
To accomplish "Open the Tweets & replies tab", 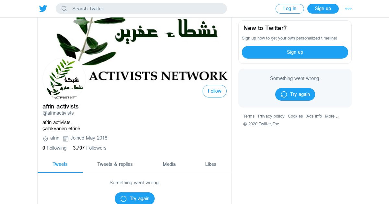I will pos(115,164).
